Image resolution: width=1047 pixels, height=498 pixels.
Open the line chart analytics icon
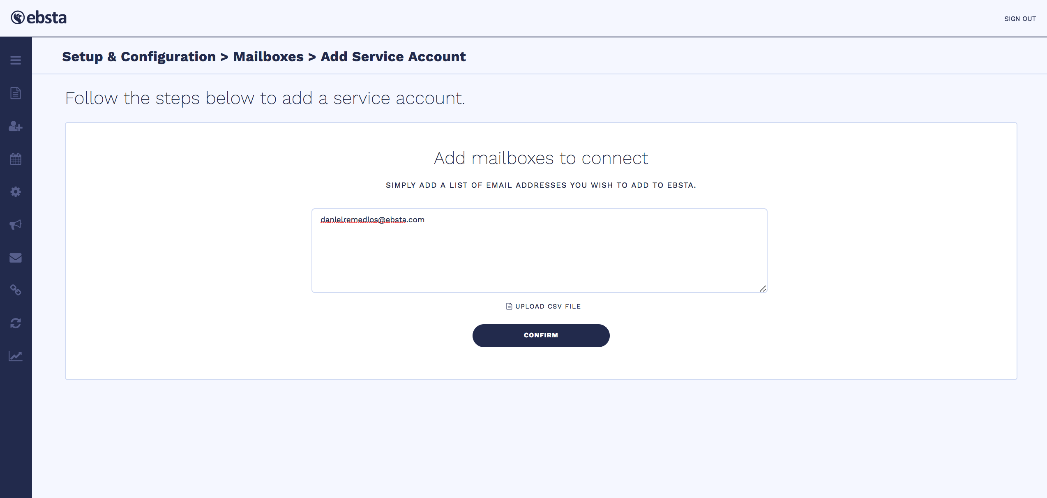point(16,356)
